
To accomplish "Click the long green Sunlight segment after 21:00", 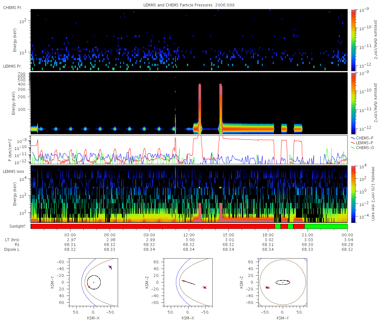I will click(x=326, y=226).
